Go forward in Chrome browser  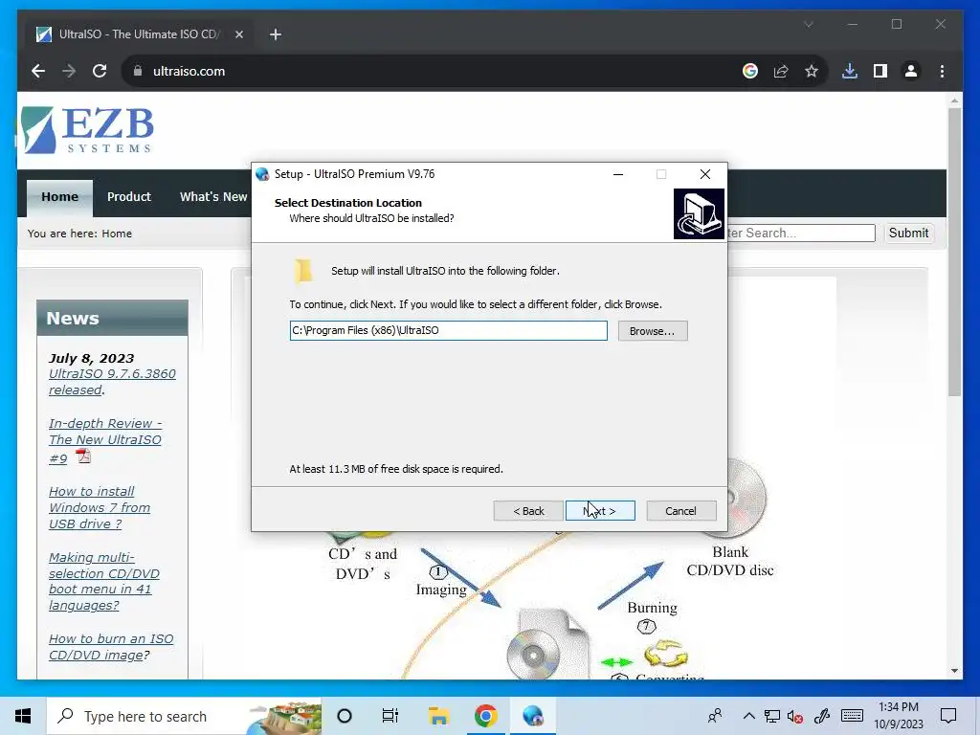coord(69,71)
